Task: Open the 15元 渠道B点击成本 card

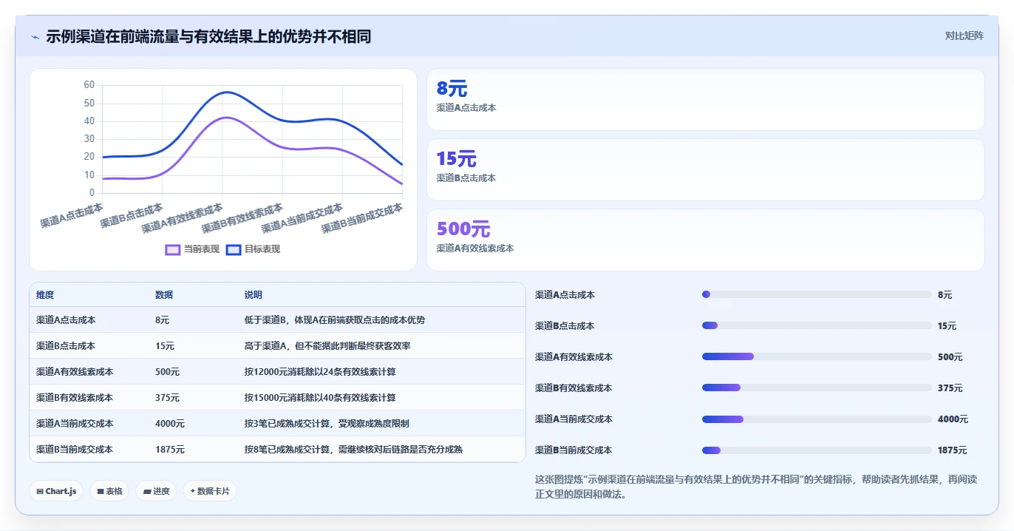Action: point(706,170)
